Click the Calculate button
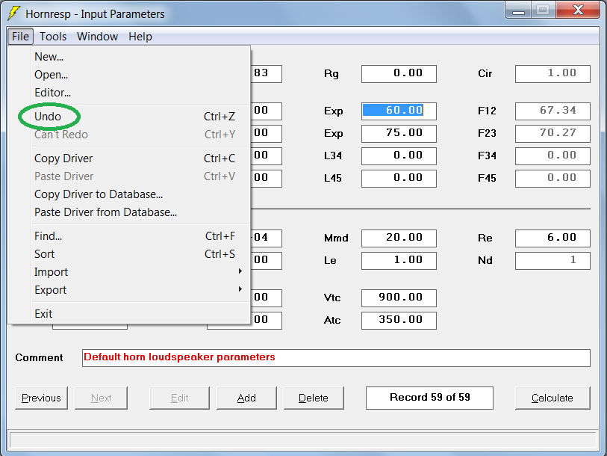 coord(552,398)
